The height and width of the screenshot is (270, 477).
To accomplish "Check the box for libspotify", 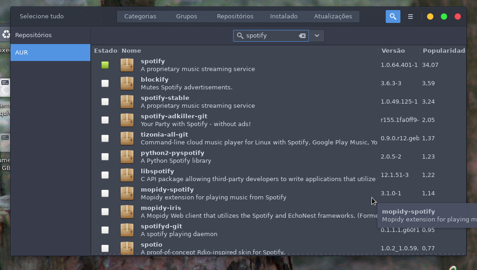I will coord(105,175).
